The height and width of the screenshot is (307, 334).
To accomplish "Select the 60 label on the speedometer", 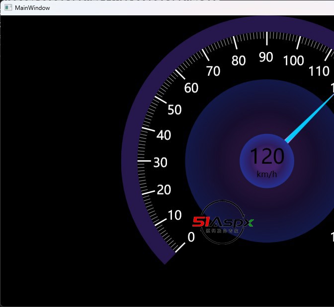I will click(x=191, y=88).
